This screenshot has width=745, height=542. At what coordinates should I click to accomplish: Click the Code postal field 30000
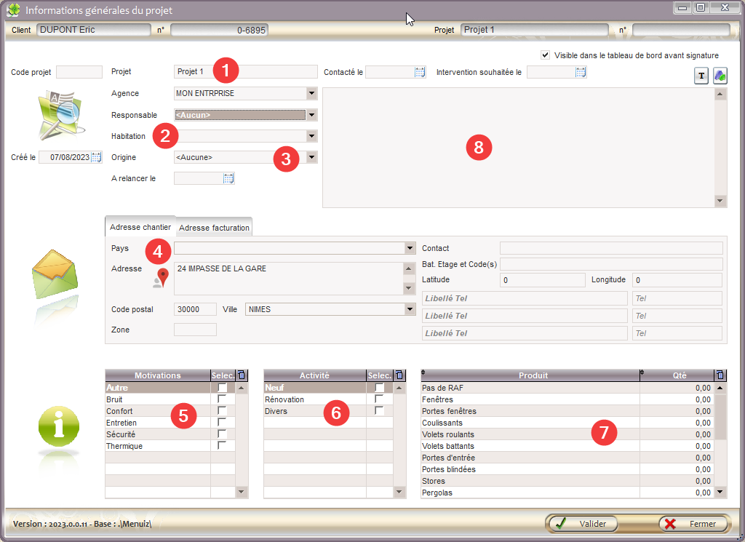pos(195,309)
